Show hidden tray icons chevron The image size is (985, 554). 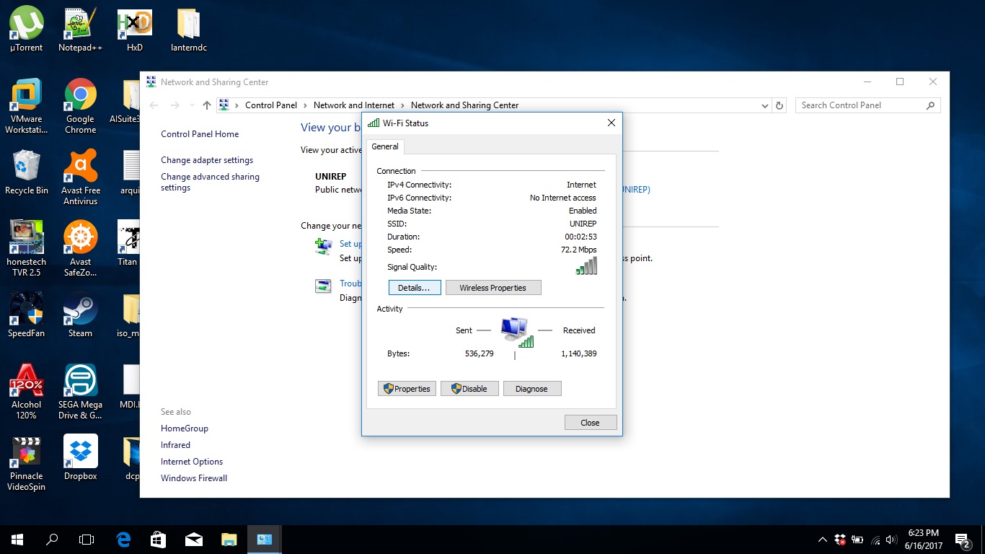823,540
